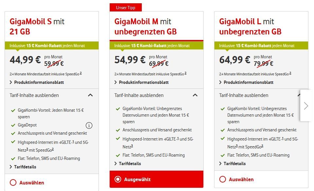Select the GigaMobil S Auswählen radio button
The height and width of the screenshot is (191, 314).
coord(13,182)
